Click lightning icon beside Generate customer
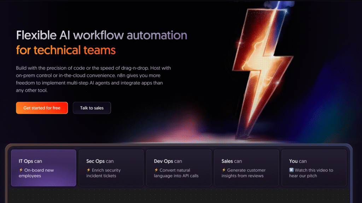The width and height of the screenshot is (362, 203). (223, 170)
